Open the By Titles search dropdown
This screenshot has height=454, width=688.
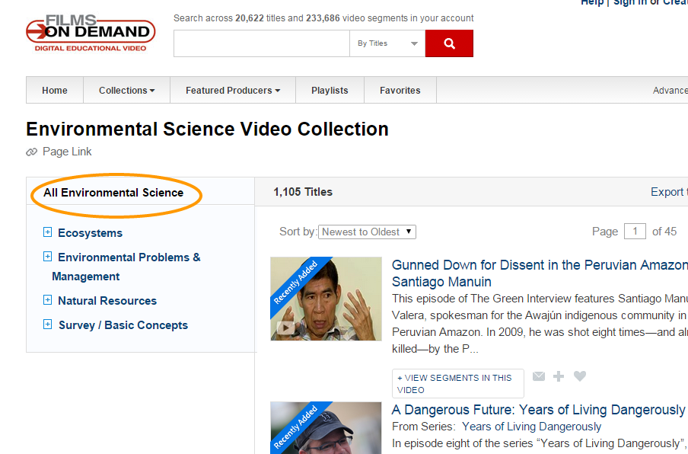coord(387,43)
